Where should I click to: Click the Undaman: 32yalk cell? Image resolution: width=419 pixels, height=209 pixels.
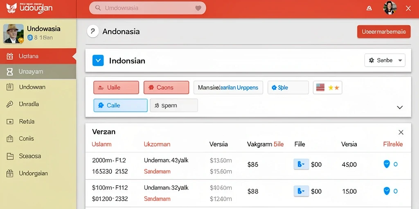(166, 188)
